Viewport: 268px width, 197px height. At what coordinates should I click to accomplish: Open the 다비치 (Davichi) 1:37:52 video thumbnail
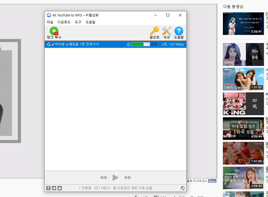243,79
